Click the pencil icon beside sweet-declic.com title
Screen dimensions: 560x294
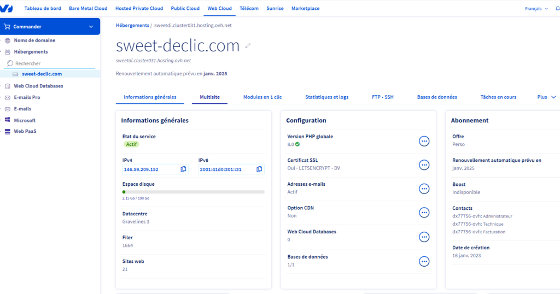pos(248,46)
